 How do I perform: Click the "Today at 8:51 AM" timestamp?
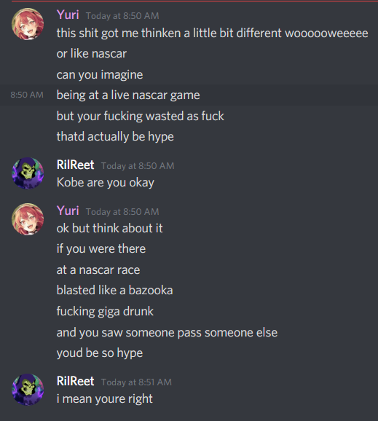pyautogui.click(x=136, y=382)
